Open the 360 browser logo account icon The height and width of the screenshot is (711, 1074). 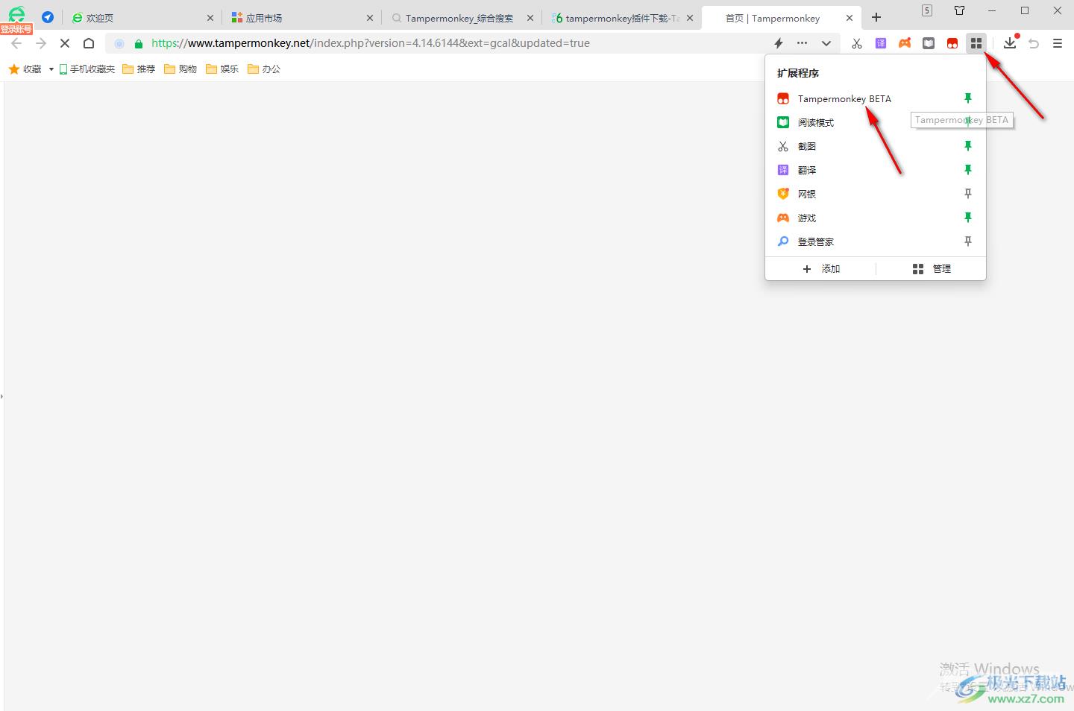16,13
